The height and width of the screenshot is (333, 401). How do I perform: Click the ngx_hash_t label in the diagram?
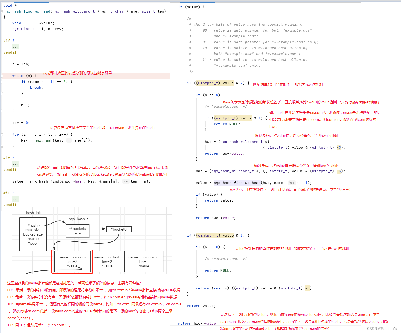(78, 219)
